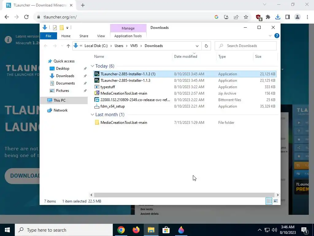
Task: Refresh the Downloads folder view
Action: coord(206,46)
